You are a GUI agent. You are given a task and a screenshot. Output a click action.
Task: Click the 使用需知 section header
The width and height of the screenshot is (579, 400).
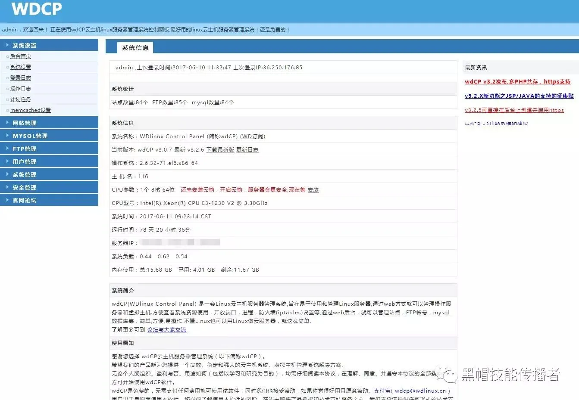tap(283, 343)
